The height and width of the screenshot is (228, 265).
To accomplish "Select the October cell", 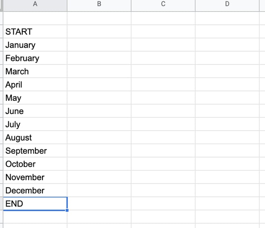I will pyautogui.click(x=35, y=164).
